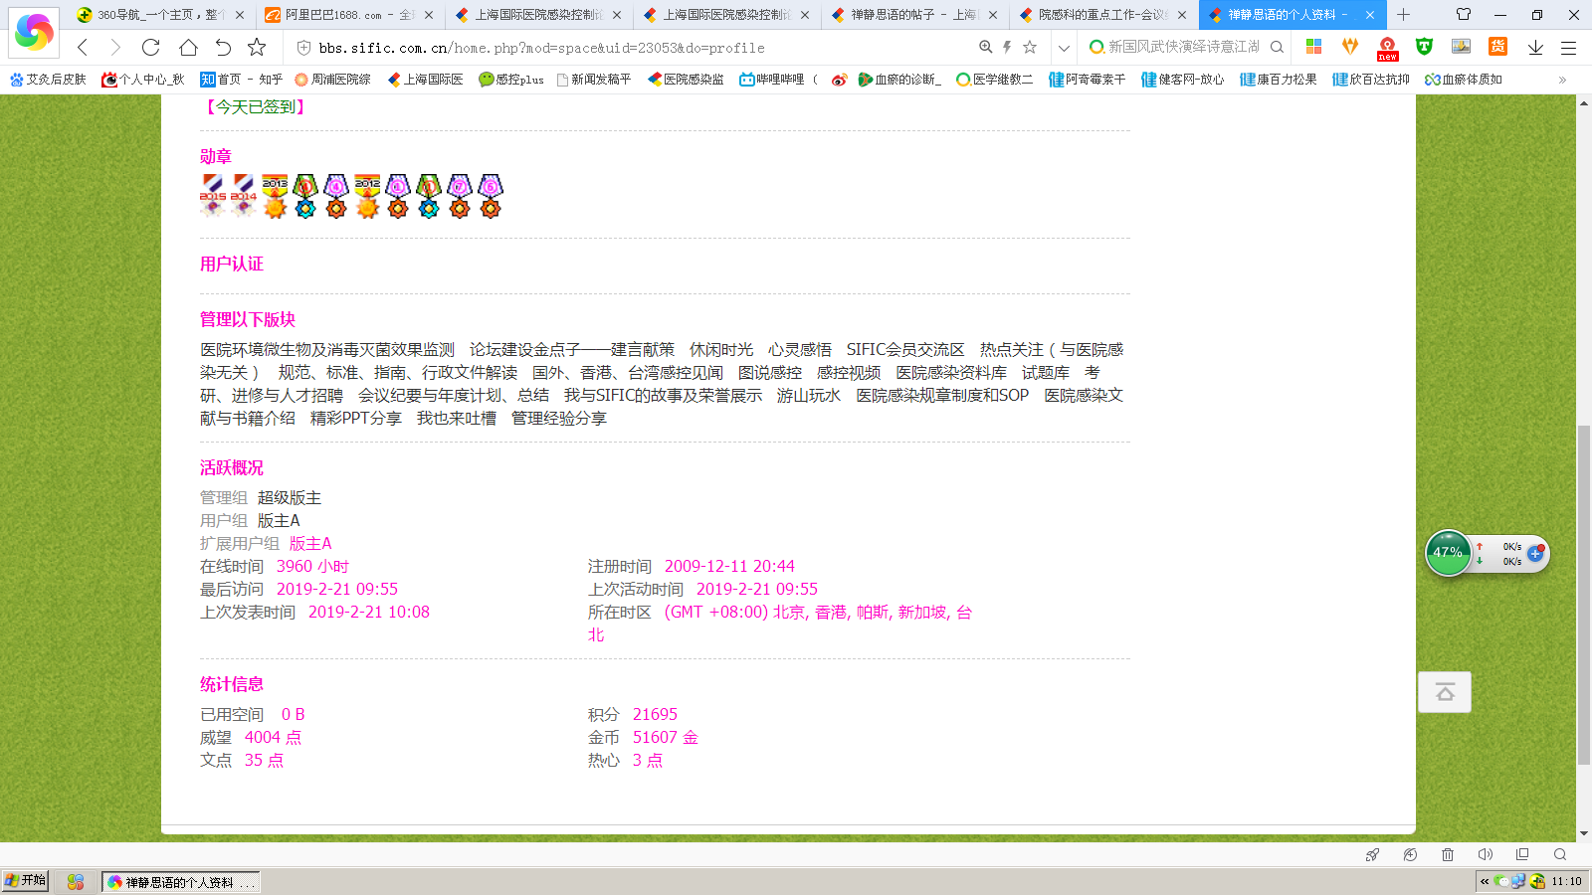The height and width of the screenshot is (895, 1592).
Task: Expand hidden tray icons with the double arrow
Action: 1484,881
